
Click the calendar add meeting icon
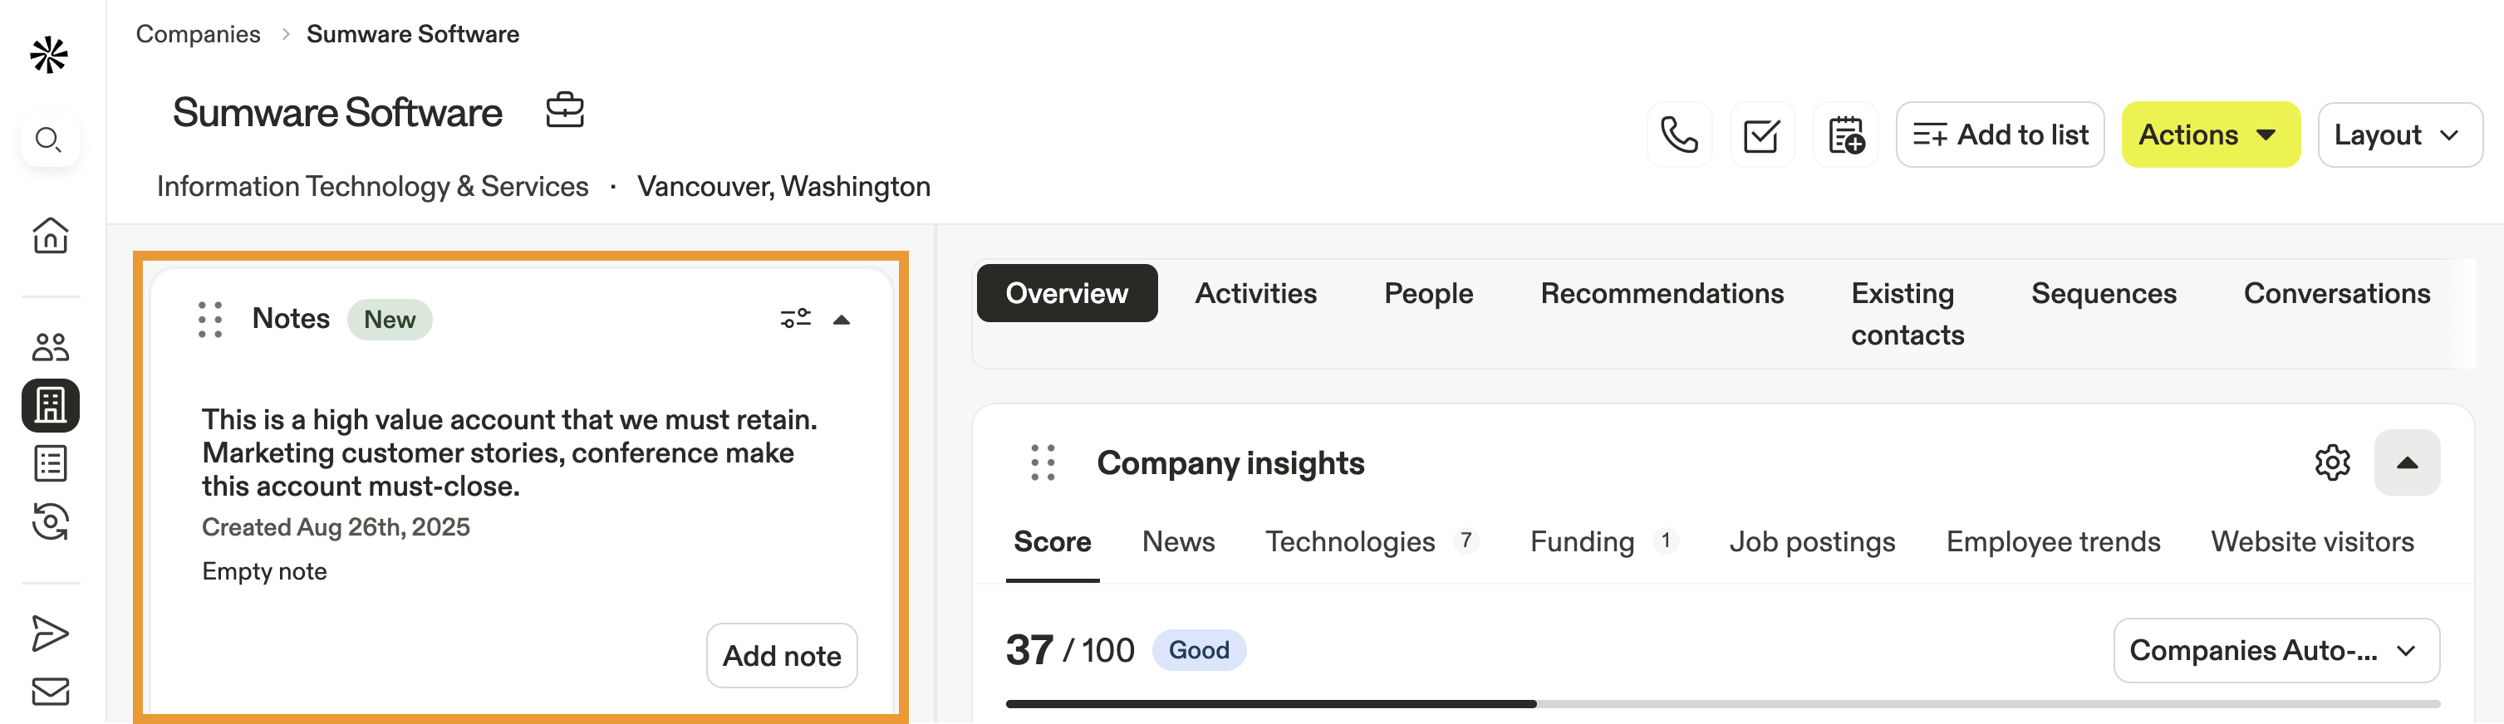tap(1845, 135)
